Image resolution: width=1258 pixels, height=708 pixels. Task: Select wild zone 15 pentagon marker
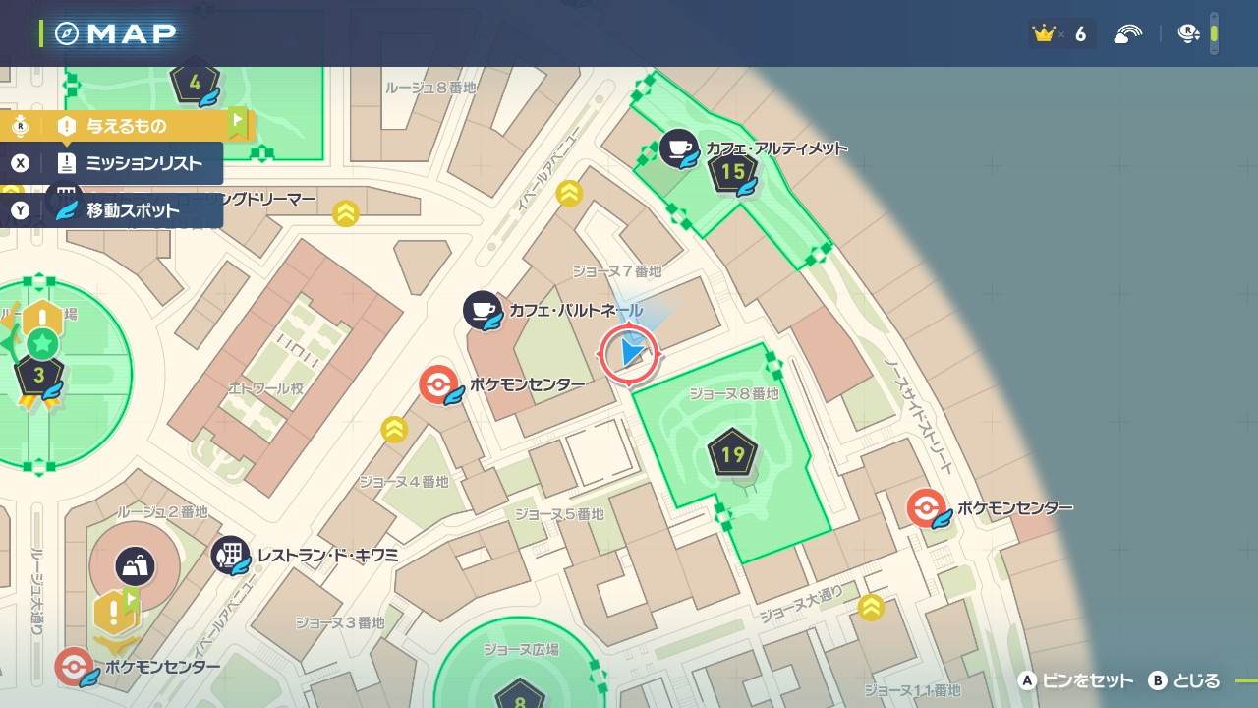coord(732,173)
